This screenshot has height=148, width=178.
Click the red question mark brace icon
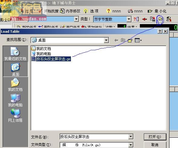[x=136, y=19]
